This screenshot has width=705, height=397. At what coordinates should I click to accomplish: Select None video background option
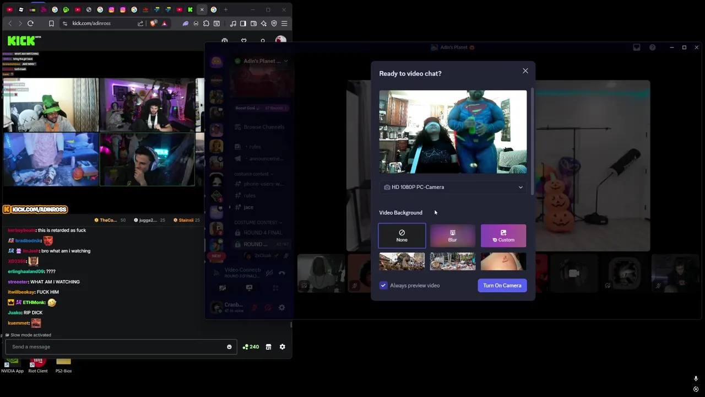pos(402,235)
